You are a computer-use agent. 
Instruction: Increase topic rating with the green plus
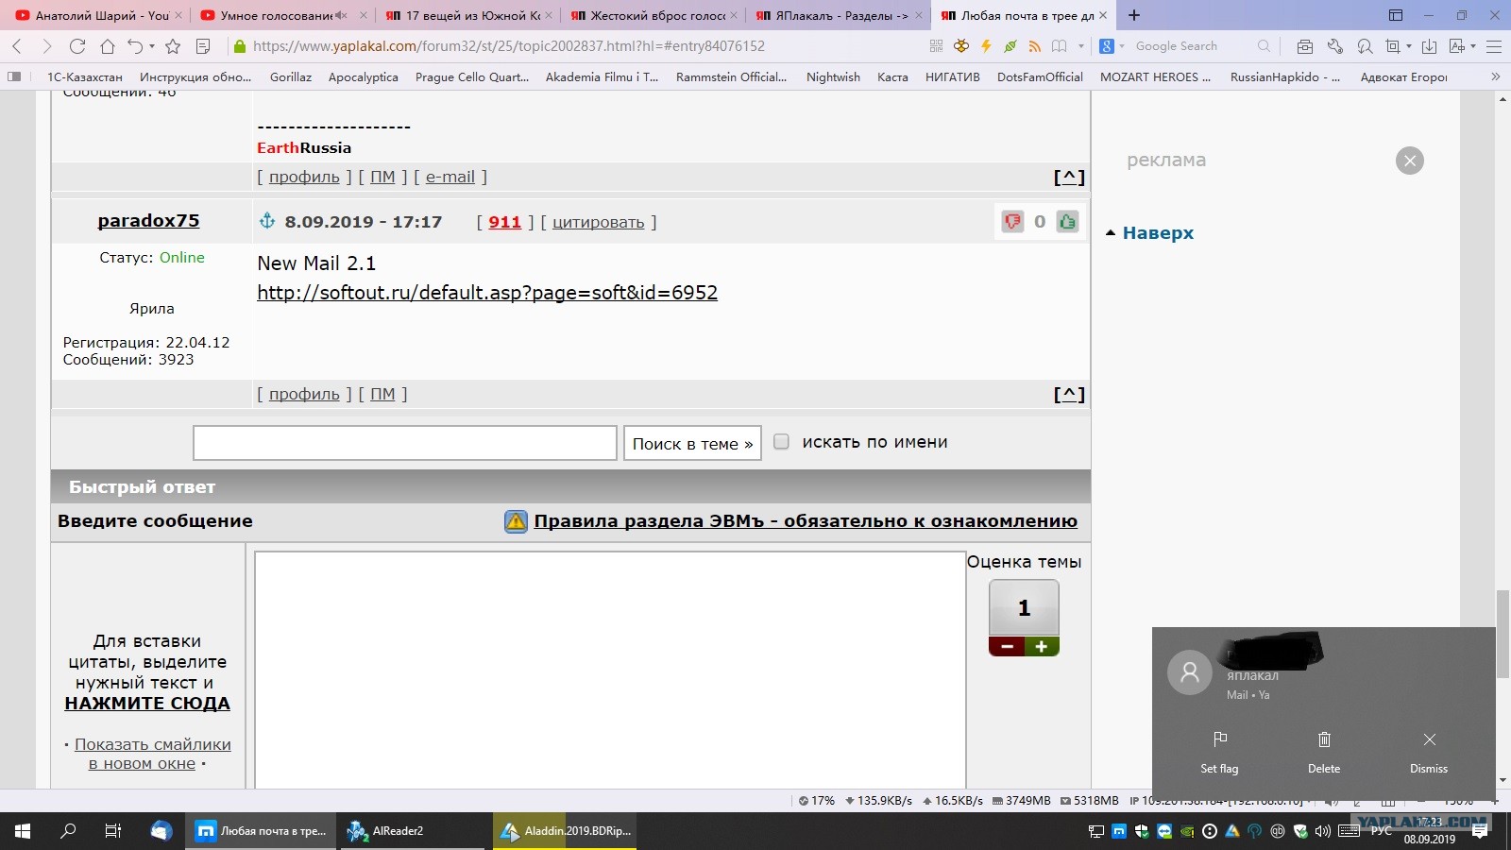1042,647
